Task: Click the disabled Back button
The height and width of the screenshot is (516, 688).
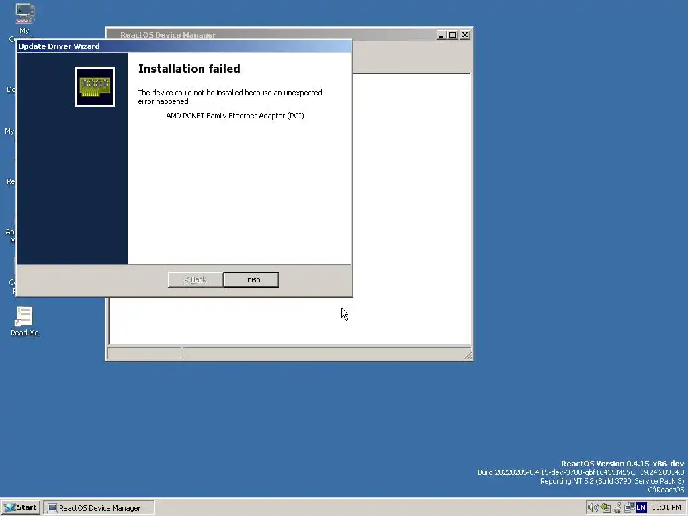Action: pos(196,279)
